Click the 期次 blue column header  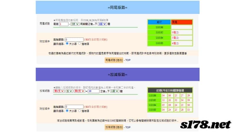coord(159,22)
